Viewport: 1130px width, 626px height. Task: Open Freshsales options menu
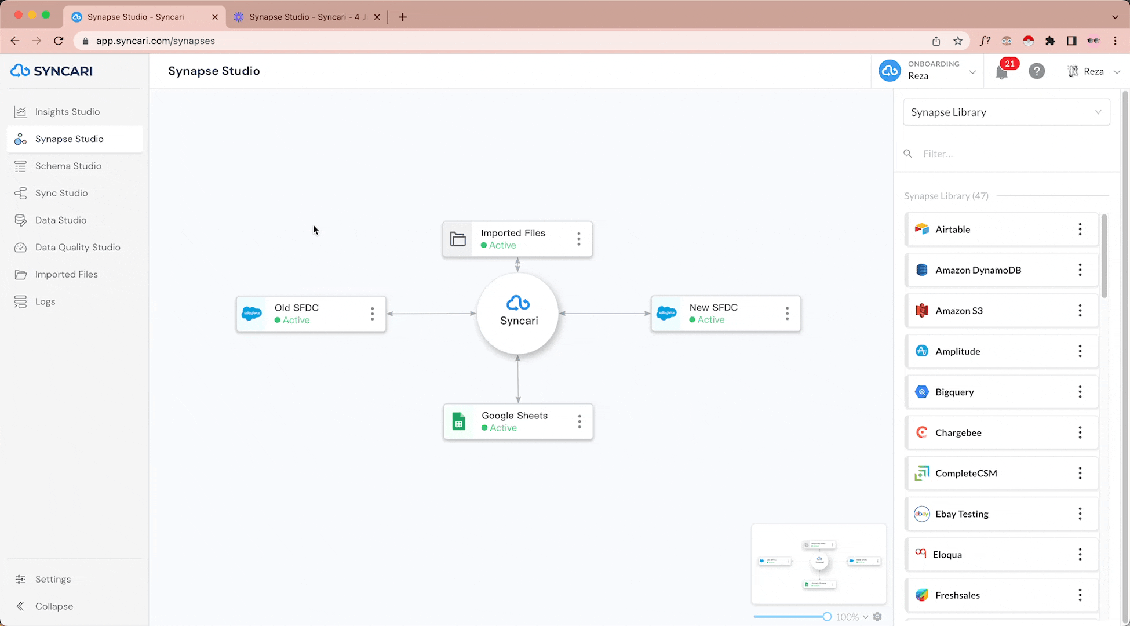pyautogui.click(x=1080, y=595)
